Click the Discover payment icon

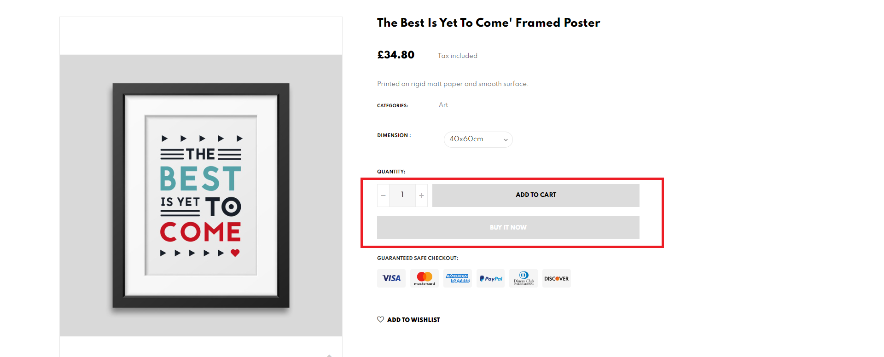pos(557,278)
